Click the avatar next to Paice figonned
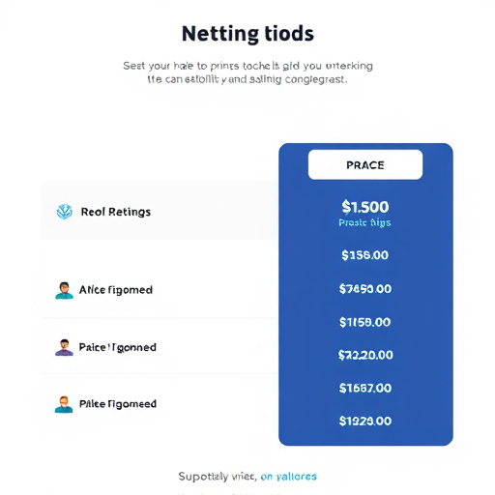The height and width of the screenshot is (495, 495). point(64,347)
